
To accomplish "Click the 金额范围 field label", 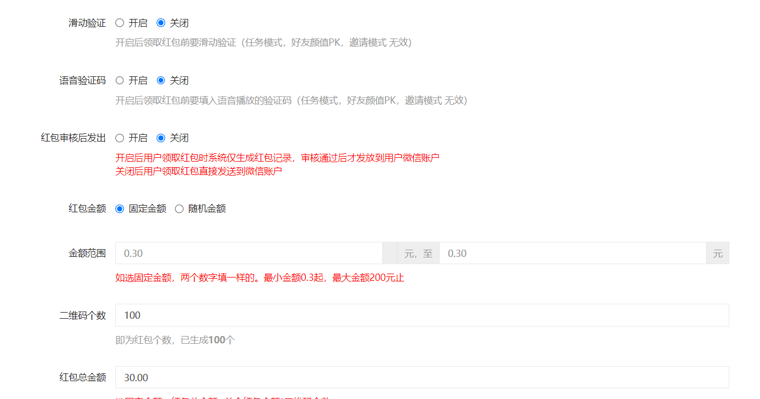I will pyautogui.click(x=87, y=253).
